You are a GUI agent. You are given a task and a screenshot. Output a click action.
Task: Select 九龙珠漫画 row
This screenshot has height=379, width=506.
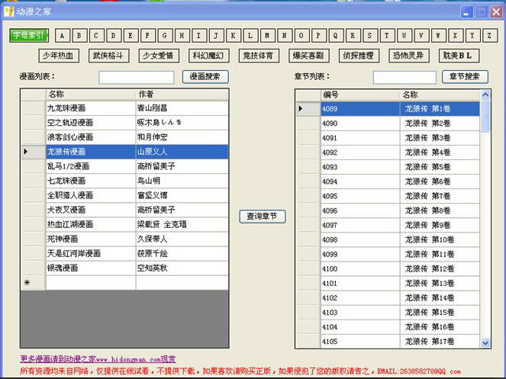coord(124,108)
